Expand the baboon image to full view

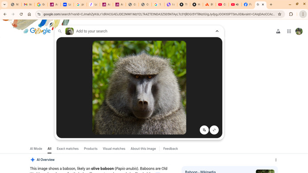coord(214,130)
